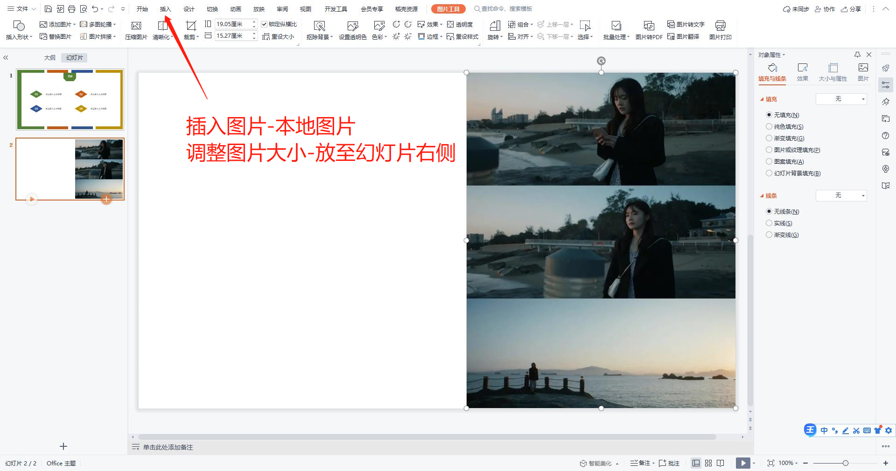The width and height of the screenshot is (896, 471).
Task: Select the 渐变线 radio button
Action: [x=769, y=235]
